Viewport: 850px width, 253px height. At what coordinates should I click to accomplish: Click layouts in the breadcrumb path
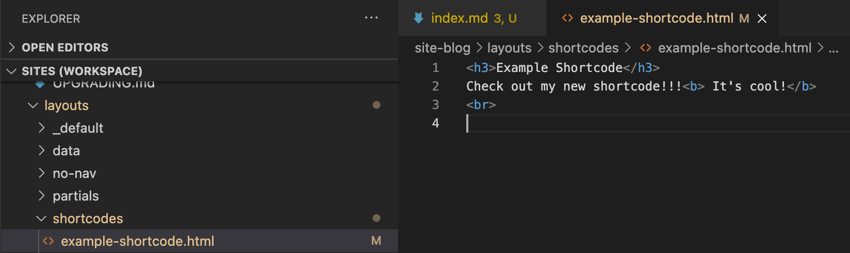[x=509, y=48]
